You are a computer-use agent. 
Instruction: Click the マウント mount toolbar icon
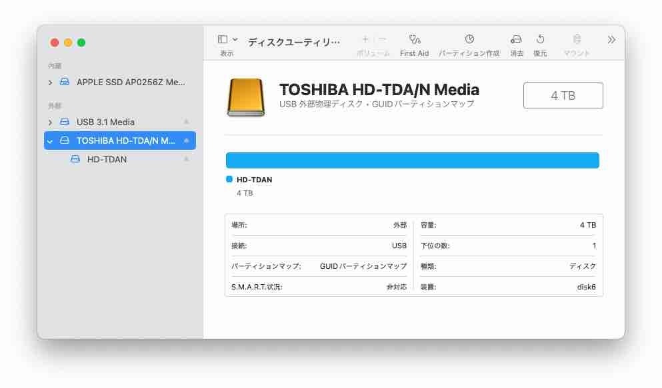(x=577, y=39)
